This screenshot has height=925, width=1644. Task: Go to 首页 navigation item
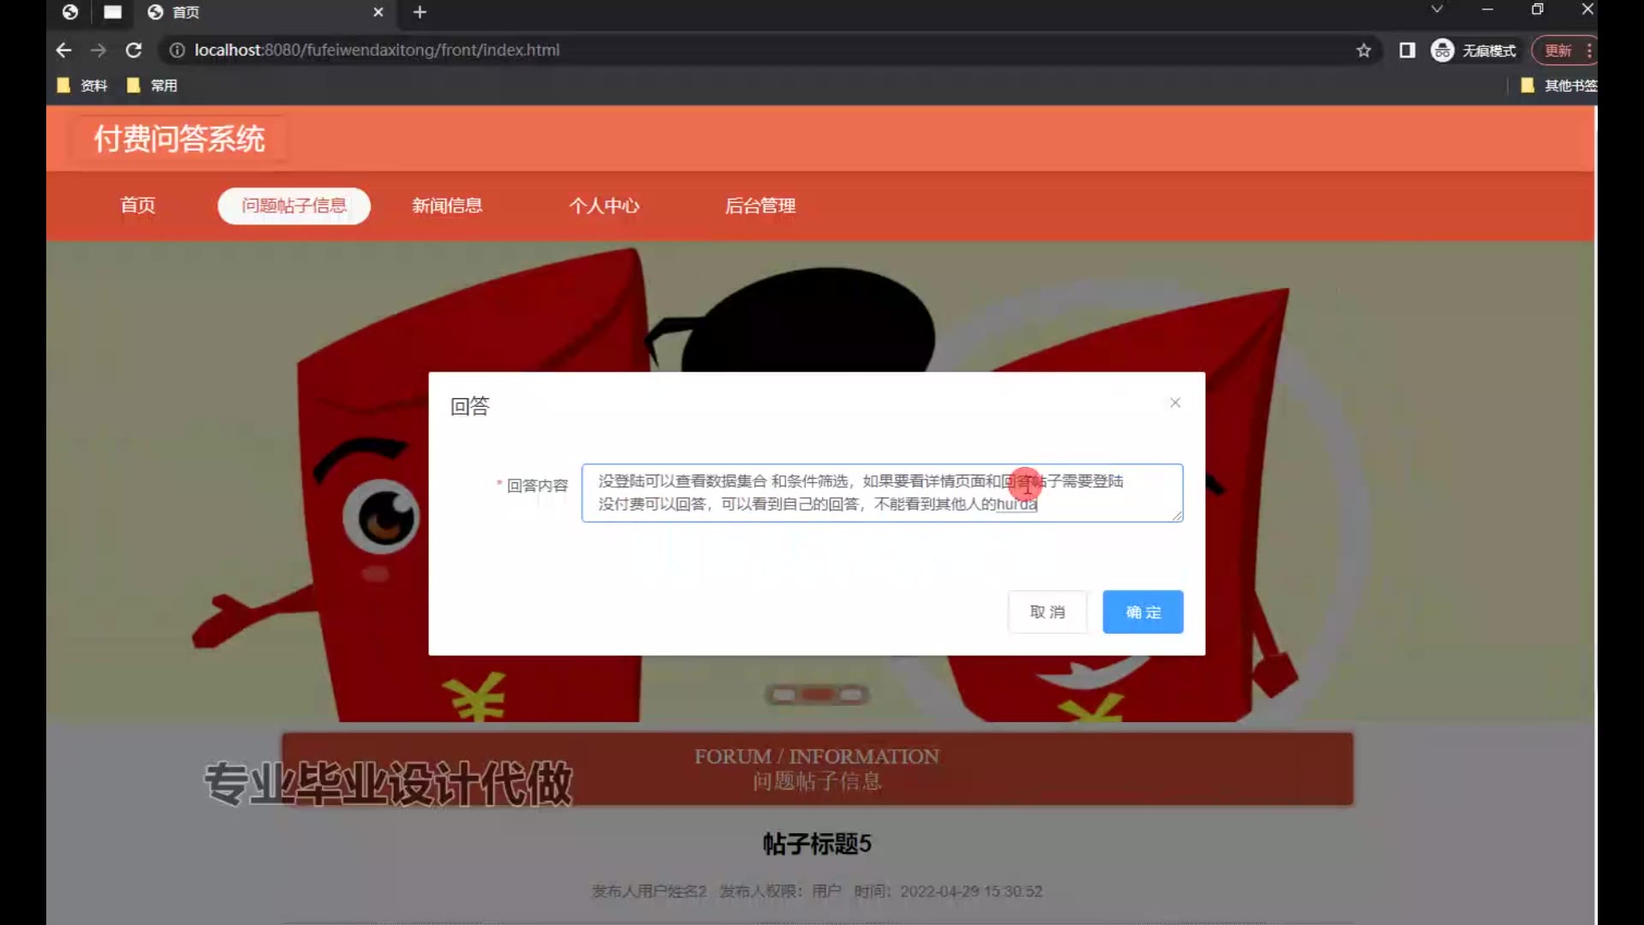click(x=138, y=206)
